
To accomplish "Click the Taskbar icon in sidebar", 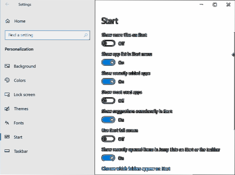I will [7, 151].
